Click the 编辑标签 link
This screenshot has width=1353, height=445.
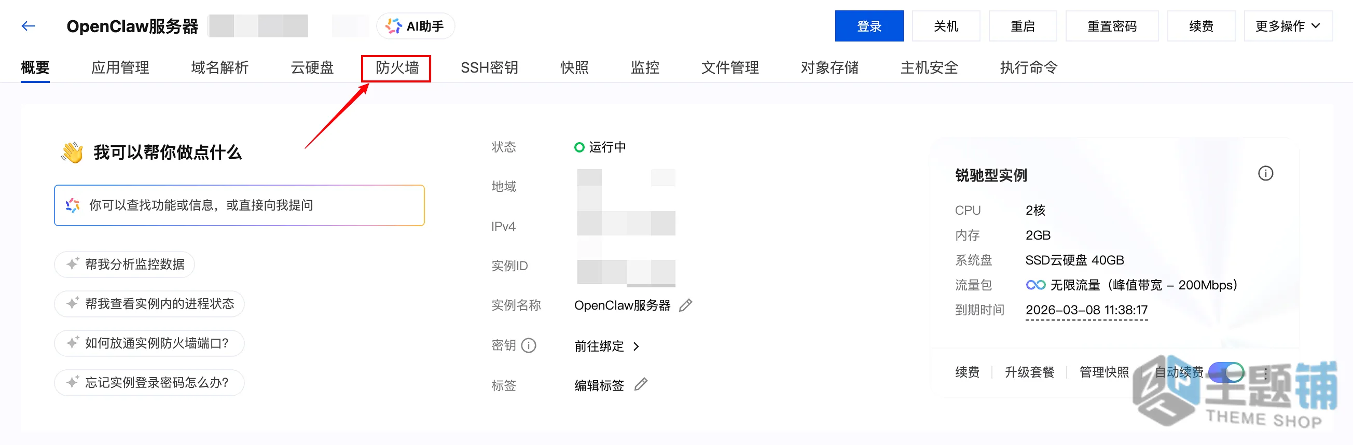coord(599,385)
